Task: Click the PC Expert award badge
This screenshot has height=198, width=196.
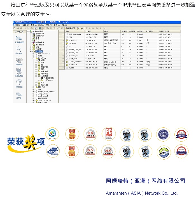Action: [109, 134]
